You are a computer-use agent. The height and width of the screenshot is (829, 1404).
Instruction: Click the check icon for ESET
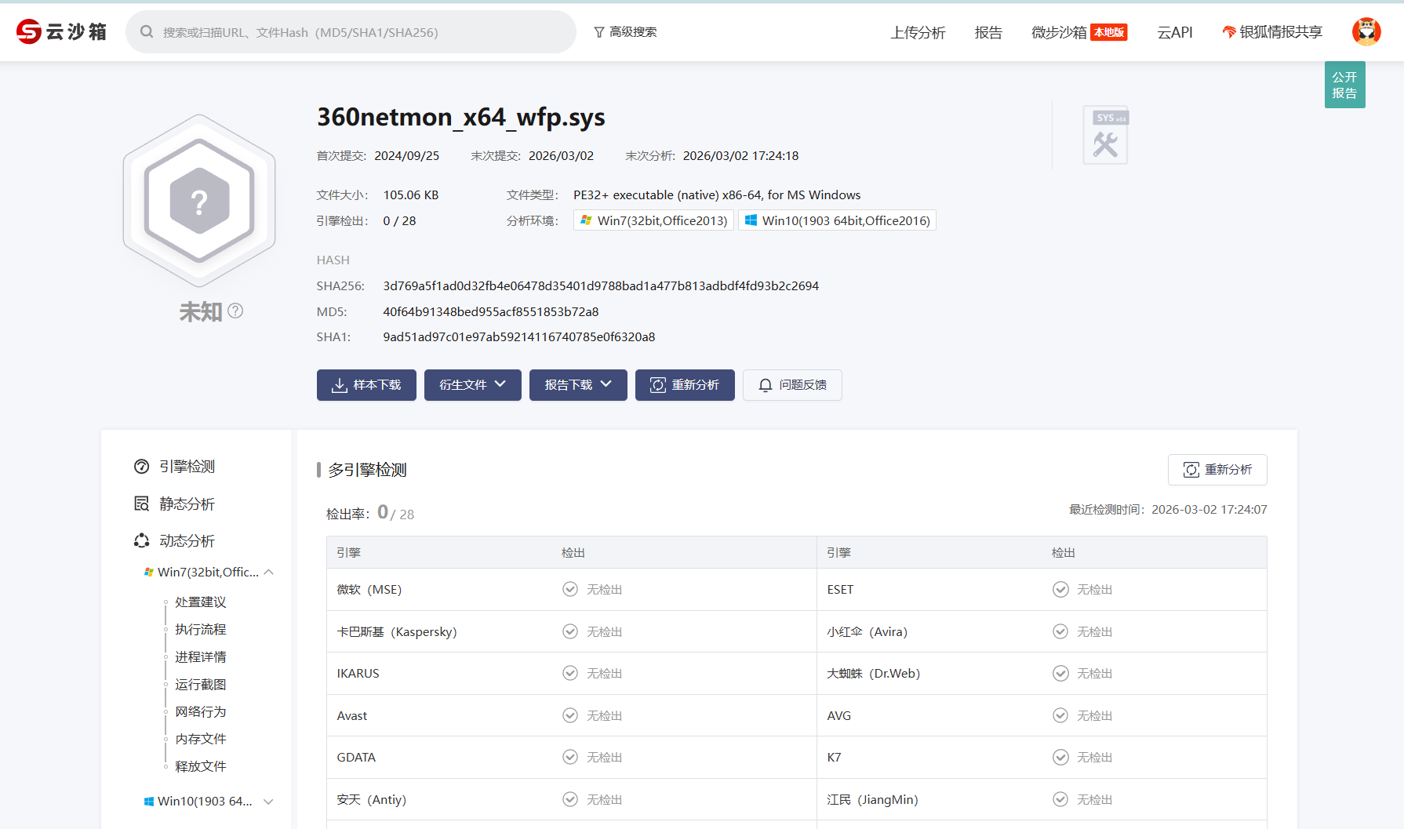[1060, 590]
